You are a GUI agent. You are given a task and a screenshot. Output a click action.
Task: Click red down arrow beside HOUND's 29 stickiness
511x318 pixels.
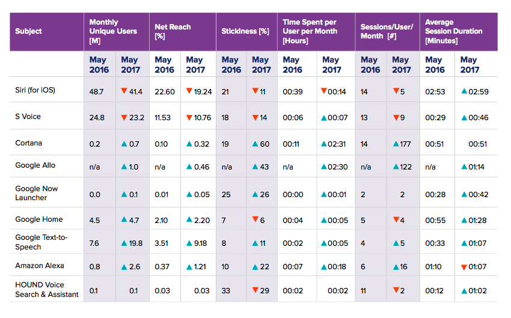255,292
